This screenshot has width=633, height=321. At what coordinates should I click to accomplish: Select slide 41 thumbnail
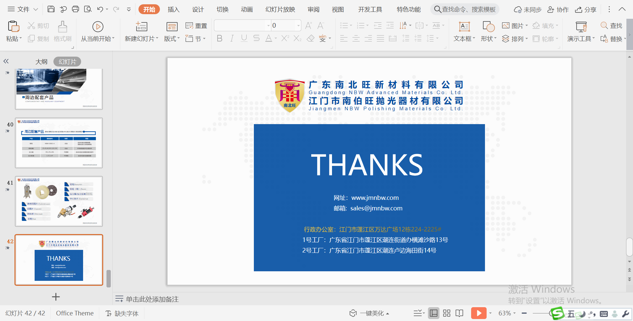click(x=59, y=201)
